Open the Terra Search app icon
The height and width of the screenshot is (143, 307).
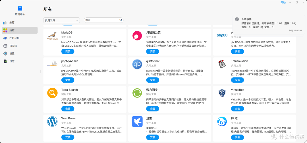point(52,93)
